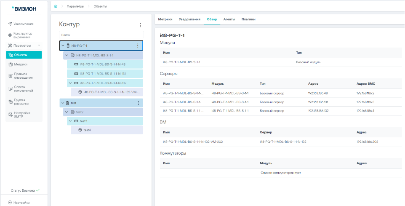Collapse the i48-PG-T-1-MDL-BS-S-1-1 module node
Screen dimensions: 405x206
pyautogui.click(x=66, y=55)
